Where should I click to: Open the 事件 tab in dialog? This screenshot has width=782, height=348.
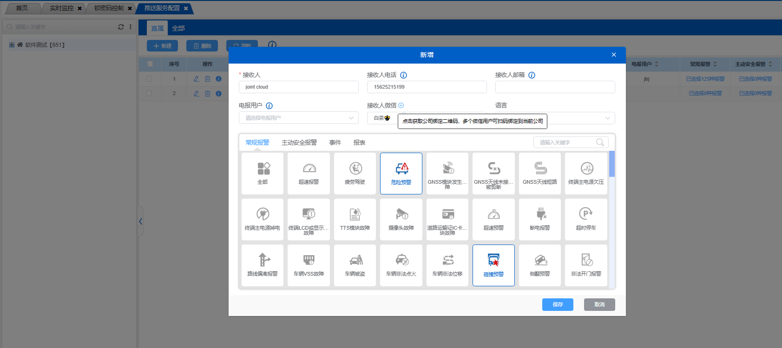coord(335,142)
